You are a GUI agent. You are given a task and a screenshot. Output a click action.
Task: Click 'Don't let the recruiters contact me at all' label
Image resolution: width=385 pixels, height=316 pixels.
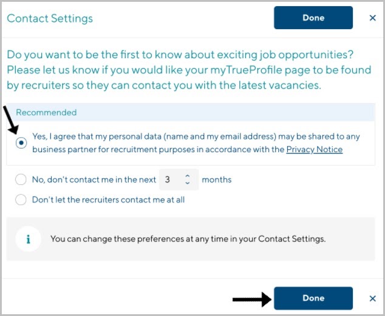(108, 200)
